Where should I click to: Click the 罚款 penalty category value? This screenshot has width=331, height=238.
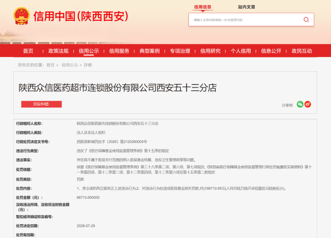pos(80,180)
